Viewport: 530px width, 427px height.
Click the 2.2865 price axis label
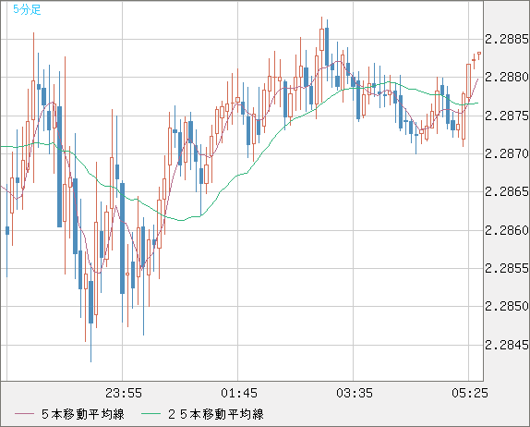(x=506, y=192)
